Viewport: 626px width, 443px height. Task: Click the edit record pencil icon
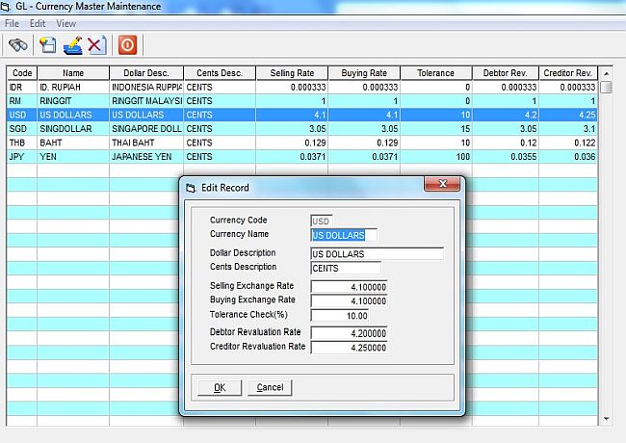72,45
